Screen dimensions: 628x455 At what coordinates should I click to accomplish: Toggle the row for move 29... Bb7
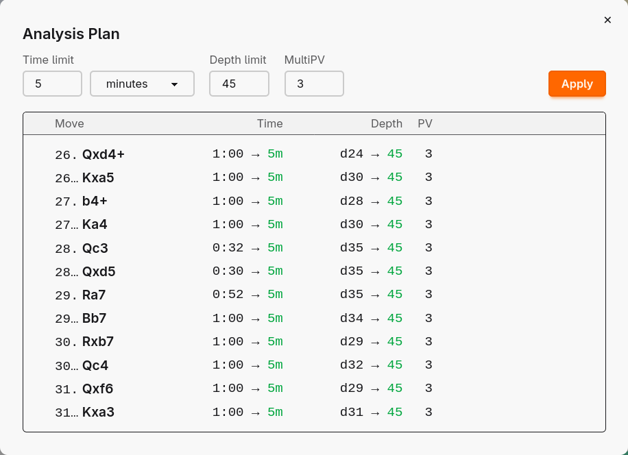point(86,318)
